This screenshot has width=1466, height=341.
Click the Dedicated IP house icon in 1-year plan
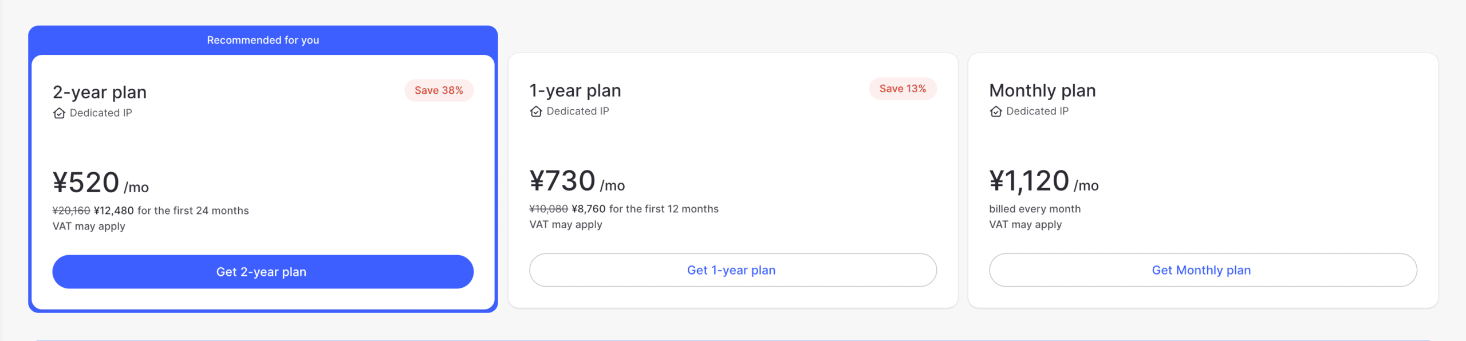pyautogui.click(x=536, y=112)
